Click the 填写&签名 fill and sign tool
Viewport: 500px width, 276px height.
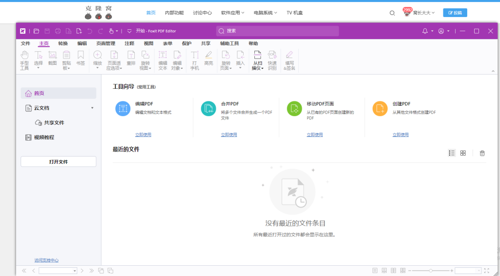289,60
